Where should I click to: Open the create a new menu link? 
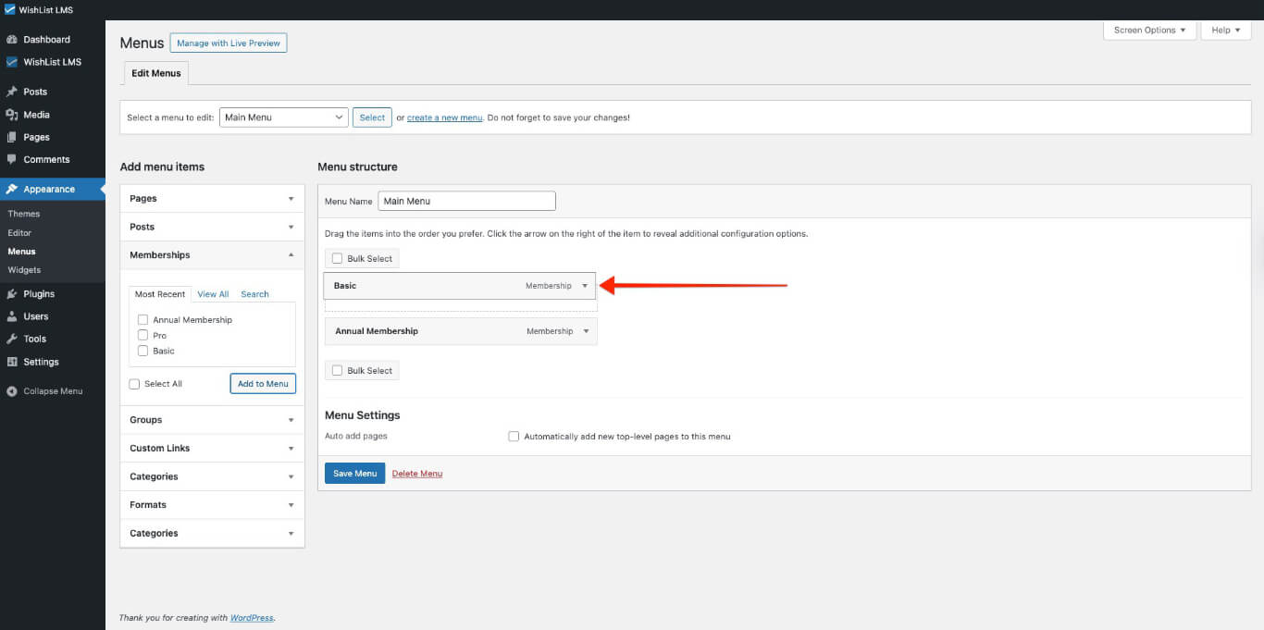click(x=442, y=117)
